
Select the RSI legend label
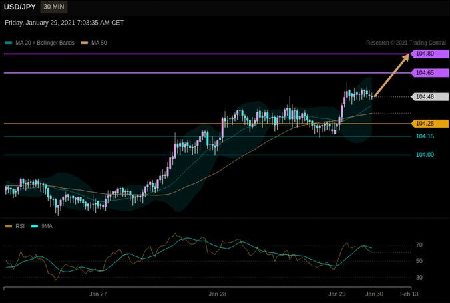pos(20,226)
